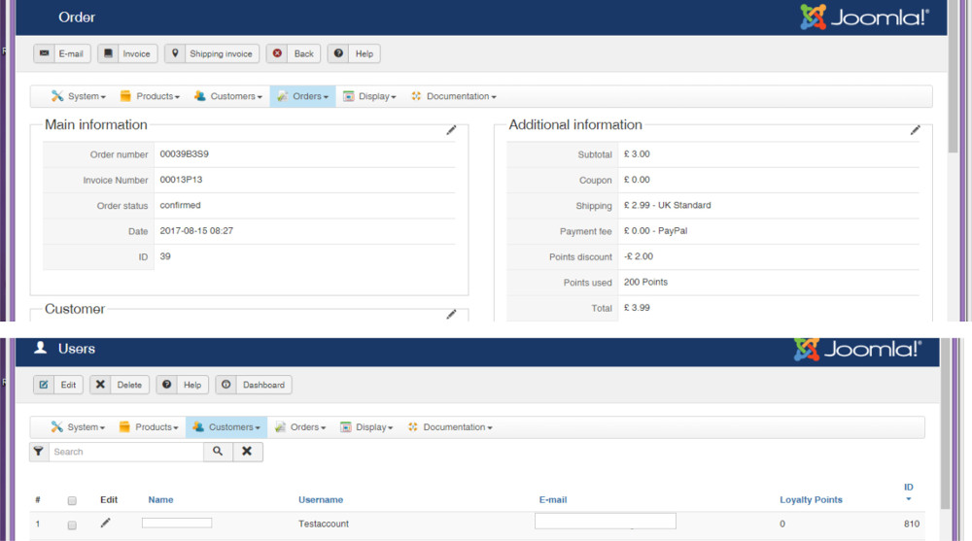Click the question mark icon in Order toolbar

coord(338,53)
